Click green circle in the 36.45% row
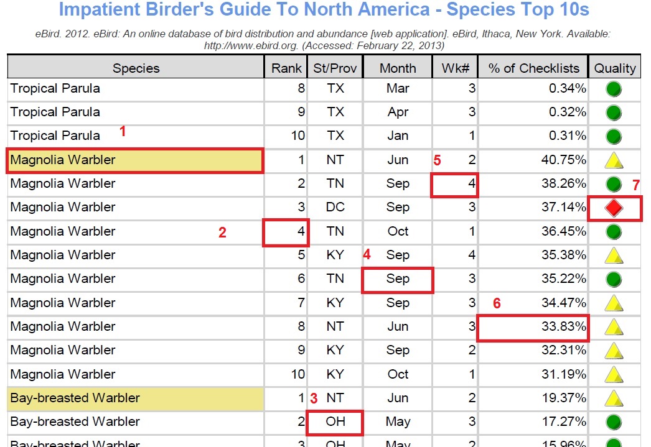651x447 pixels. point(614,231)
